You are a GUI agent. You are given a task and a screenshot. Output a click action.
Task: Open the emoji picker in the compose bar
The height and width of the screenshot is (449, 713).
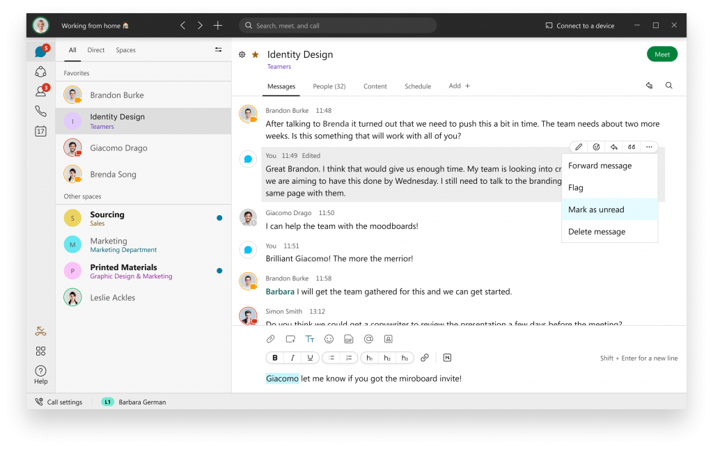coord(328,339)
